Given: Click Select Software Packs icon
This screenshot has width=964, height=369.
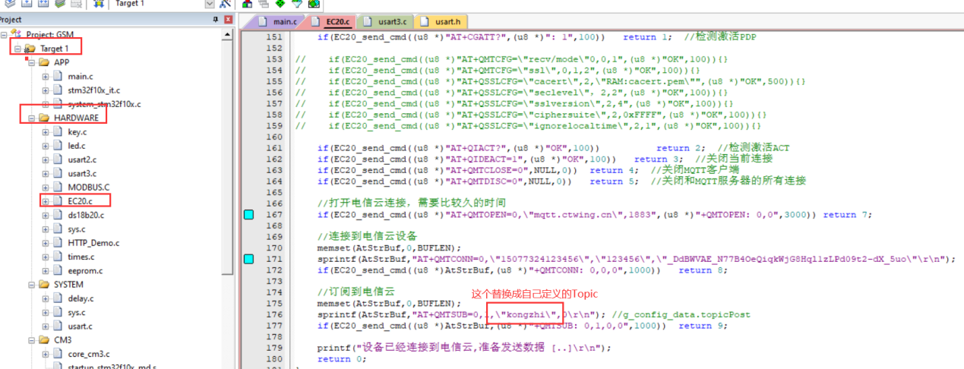Looking at the screenshot, I should coord(297,4).
